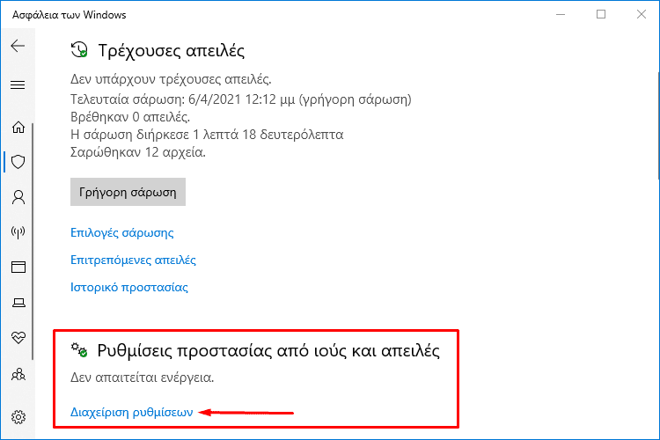
Task: Open Device performance & health heart icon
Action: [18, 337]
